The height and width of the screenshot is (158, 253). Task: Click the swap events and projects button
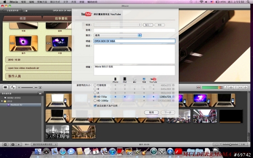(x=13, y=87)
